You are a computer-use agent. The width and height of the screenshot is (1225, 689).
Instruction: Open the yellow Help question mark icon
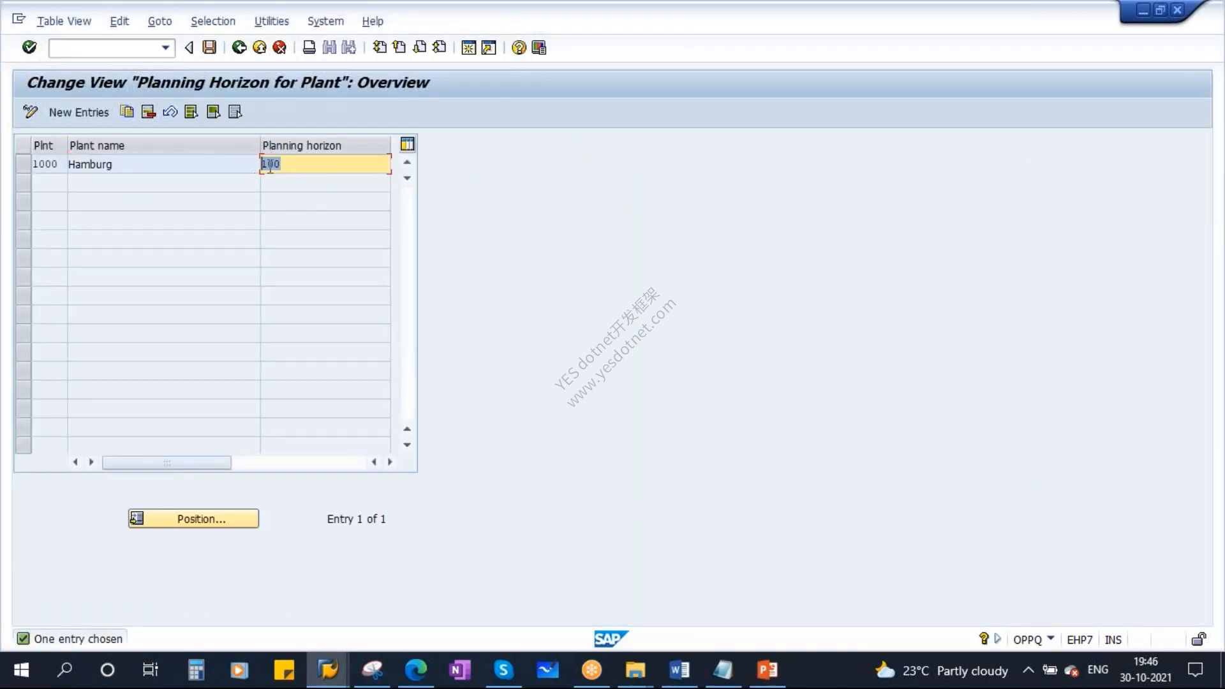coord(519,48)
